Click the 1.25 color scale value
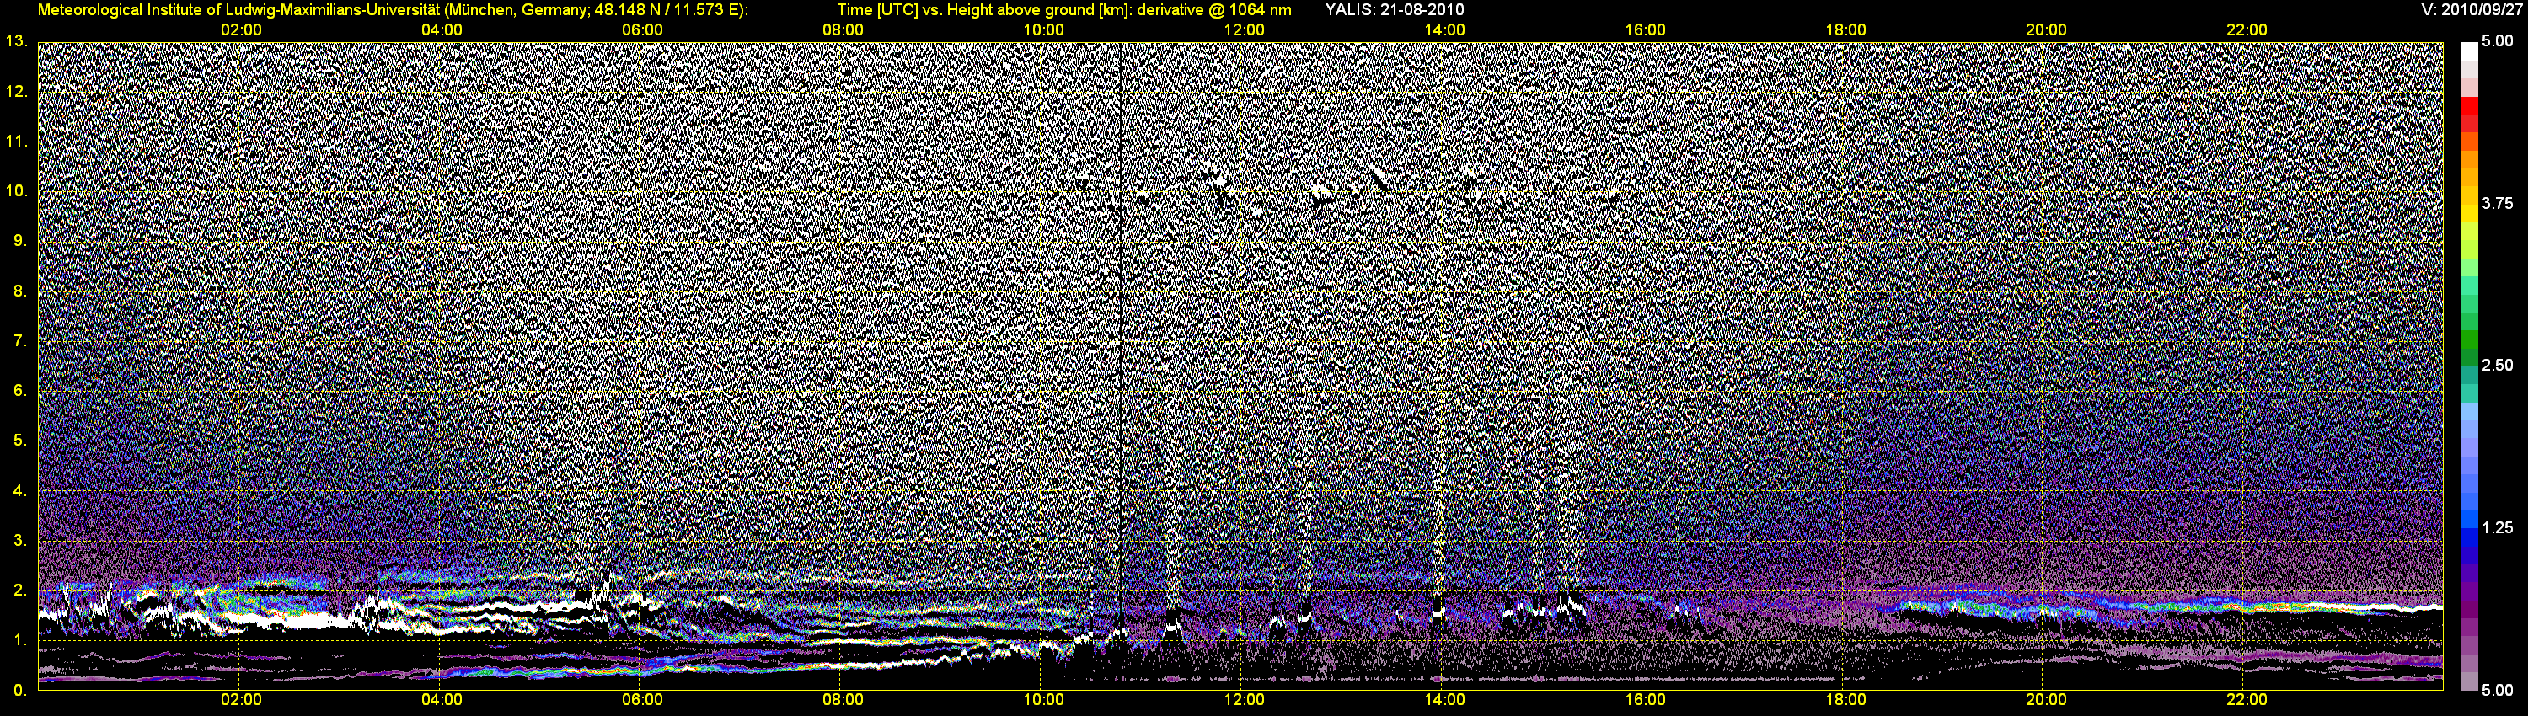Image resolution: width=2528 pixels, height=716 pixels. tap(2498, 527)
